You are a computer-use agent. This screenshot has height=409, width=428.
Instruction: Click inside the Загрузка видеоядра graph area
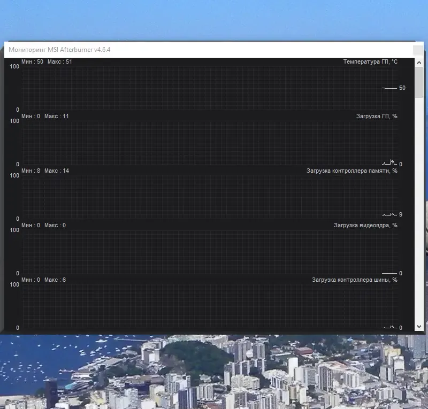(x=210, y=252)
